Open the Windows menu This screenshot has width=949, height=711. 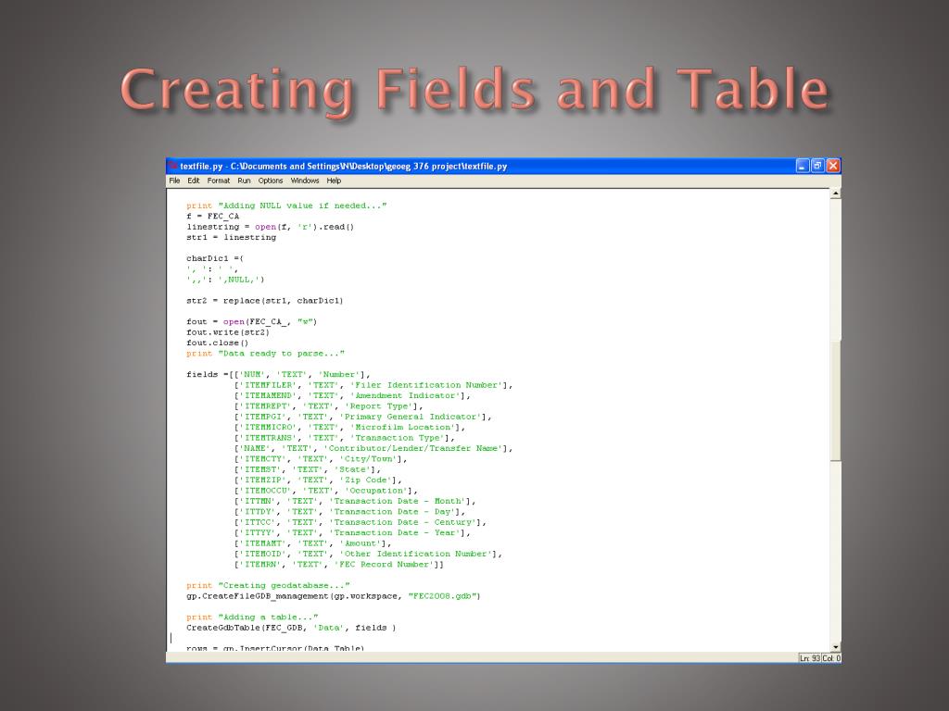[x=304, y=181]
